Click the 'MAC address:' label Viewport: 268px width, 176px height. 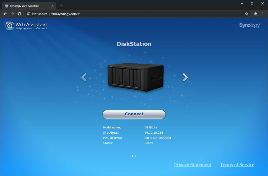[x=113, y=138]
